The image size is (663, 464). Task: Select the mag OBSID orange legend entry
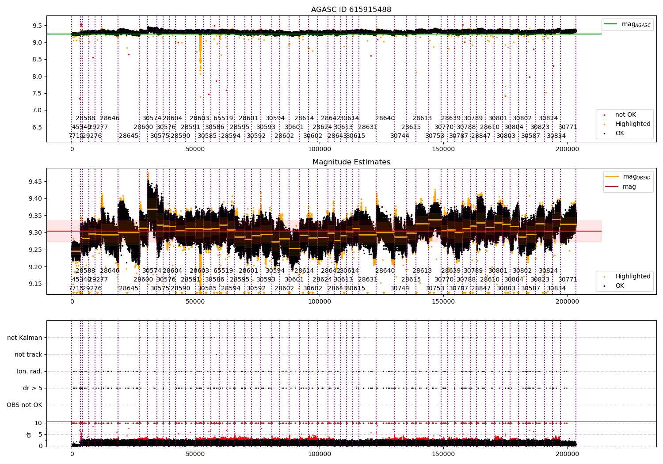click(x=628, y=177)
